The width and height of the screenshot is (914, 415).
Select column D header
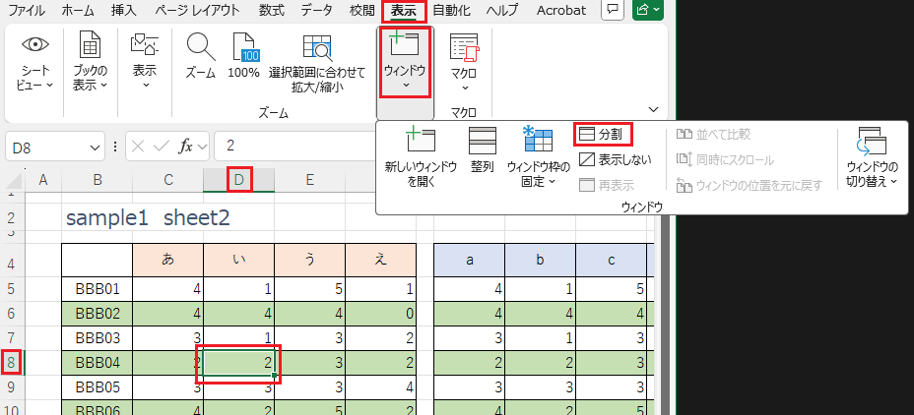pyautogui.click(x=238, y=180)
